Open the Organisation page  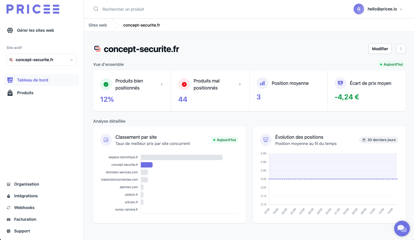point(27,184)
